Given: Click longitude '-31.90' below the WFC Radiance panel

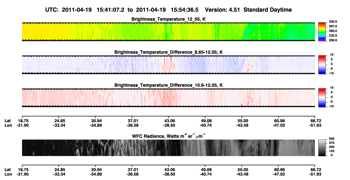Looking at the screenshot, I should coord(22,174).
